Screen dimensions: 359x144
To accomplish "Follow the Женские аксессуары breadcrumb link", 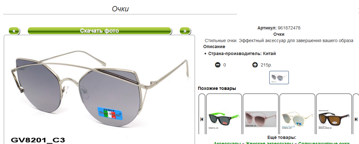I will pyautogui.click(x=270, y=143).
